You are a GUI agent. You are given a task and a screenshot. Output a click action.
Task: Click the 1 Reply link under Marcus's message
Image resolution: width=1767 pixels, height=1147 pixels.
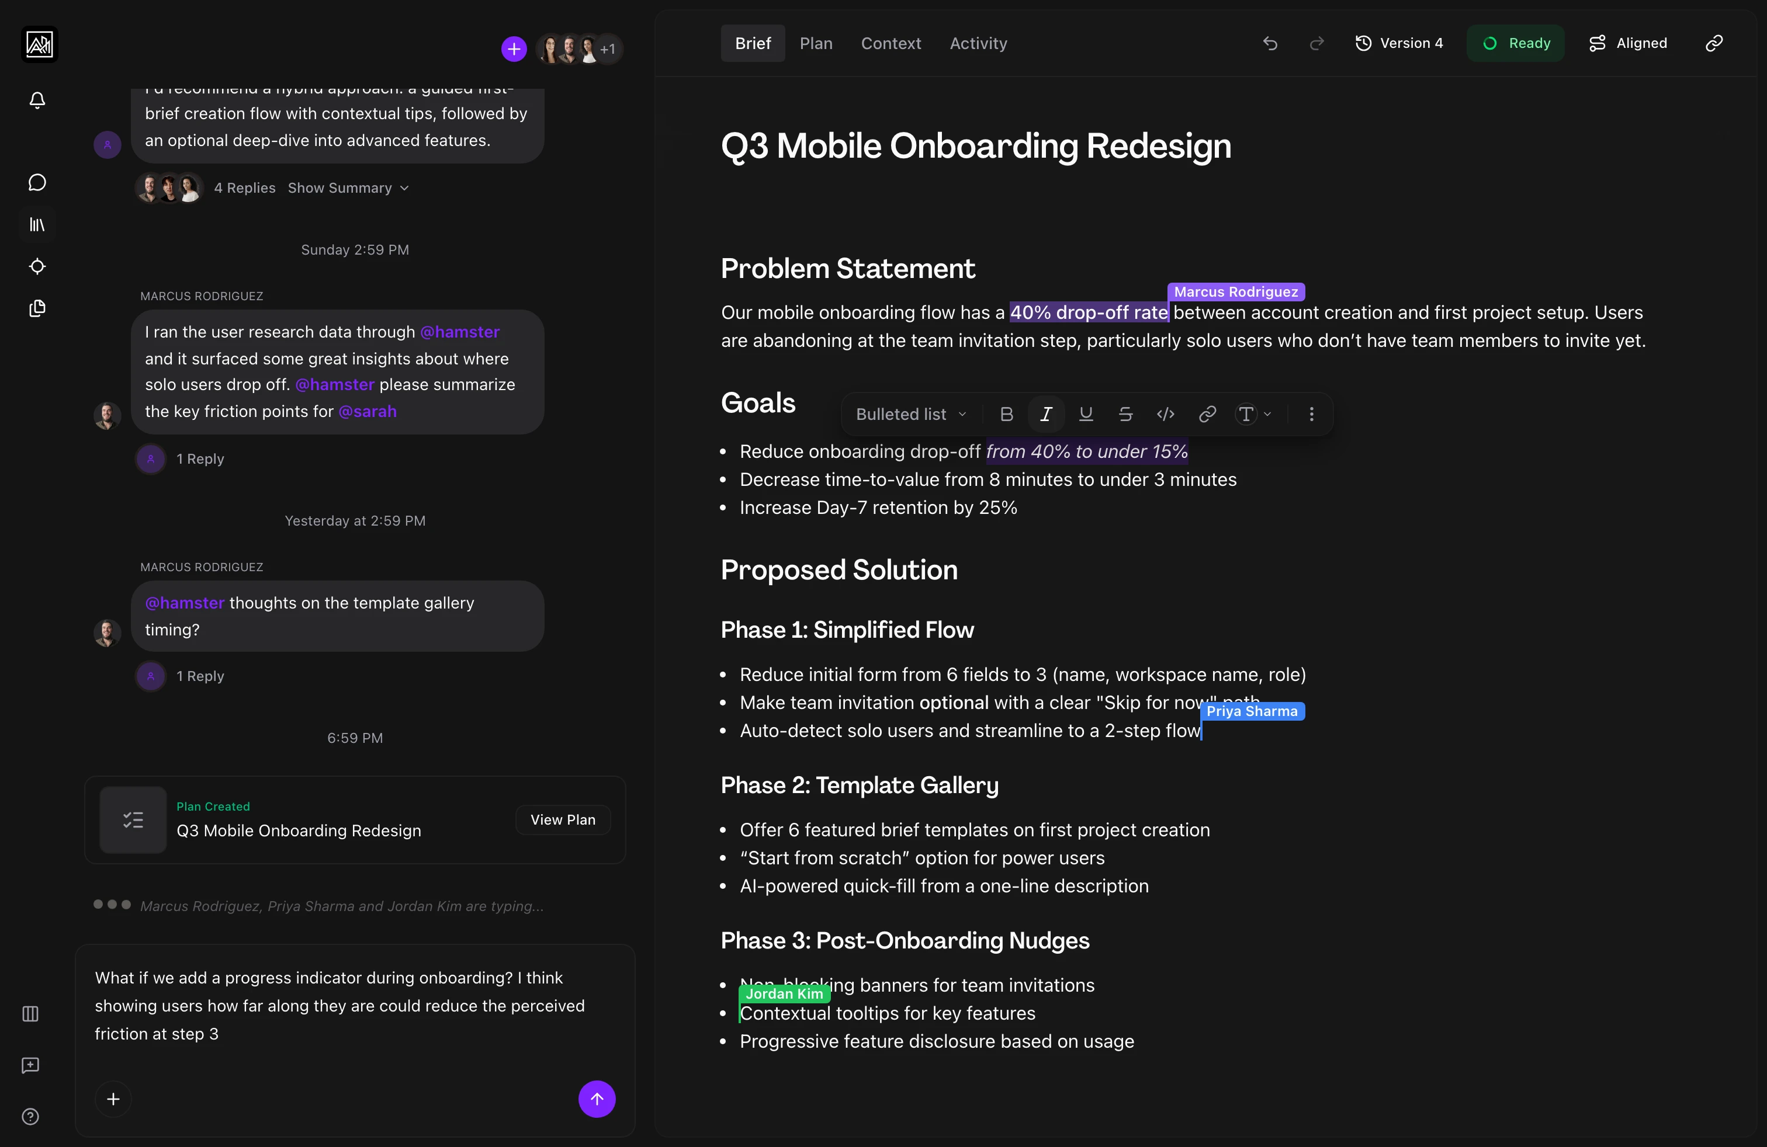[199, 458]
